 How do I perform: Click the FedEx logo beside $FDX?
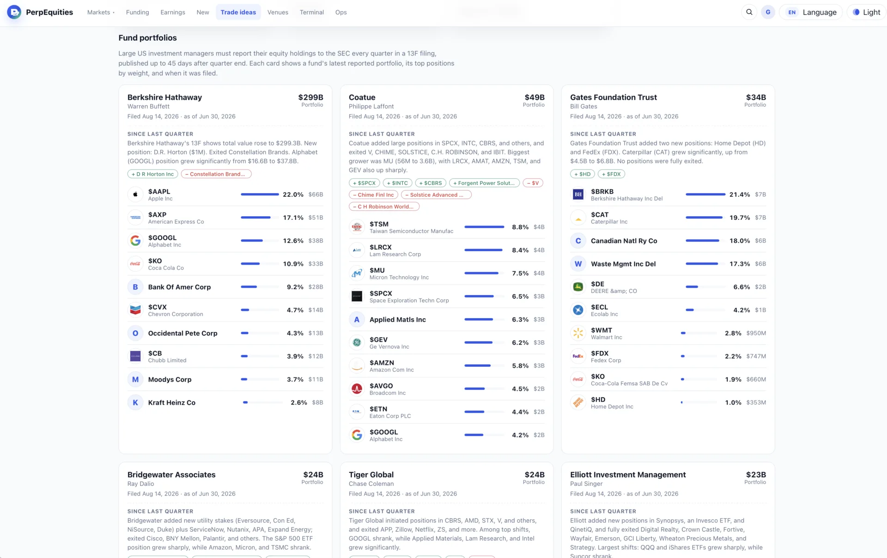578,356
